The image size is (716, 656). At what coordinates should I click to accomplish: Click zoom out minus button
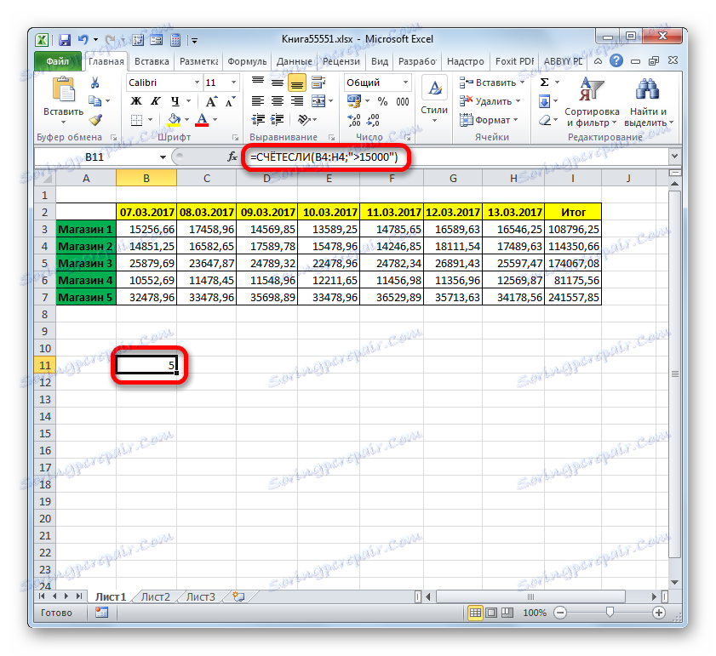point(560,613)
